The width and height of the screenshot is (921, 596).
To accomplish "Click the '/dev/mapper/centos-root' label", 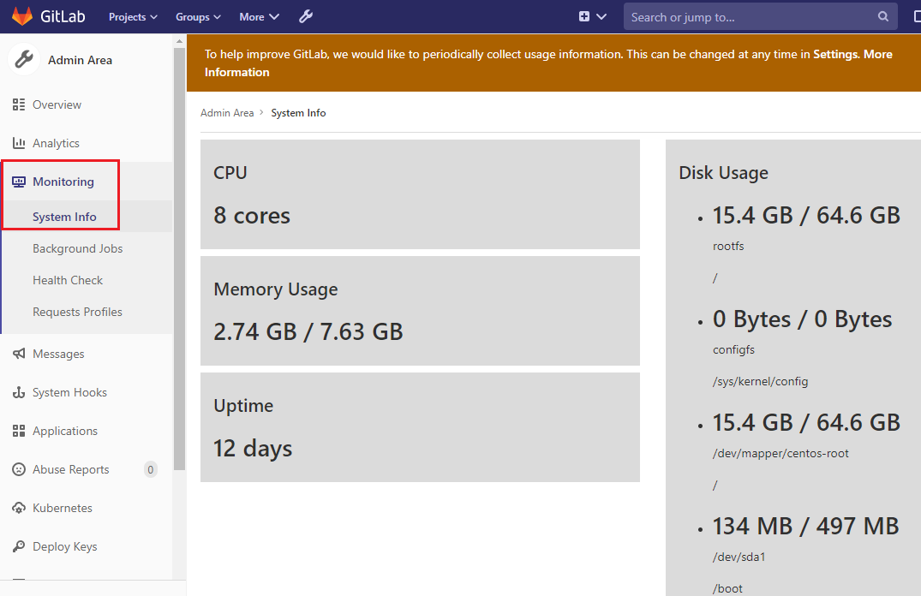I will pyautogui.click(x=780, y=453).
